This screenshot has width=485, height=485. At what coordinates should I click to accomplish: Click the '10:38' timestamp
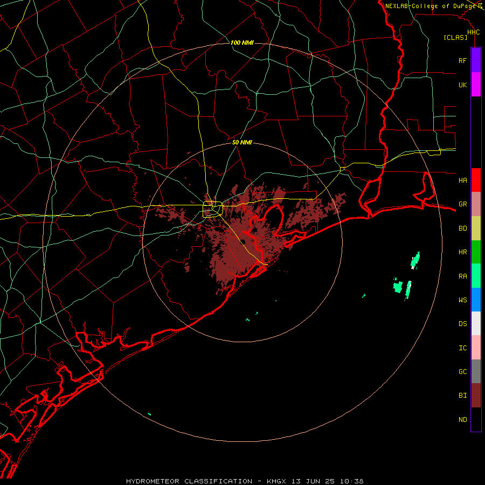point(352,481)
